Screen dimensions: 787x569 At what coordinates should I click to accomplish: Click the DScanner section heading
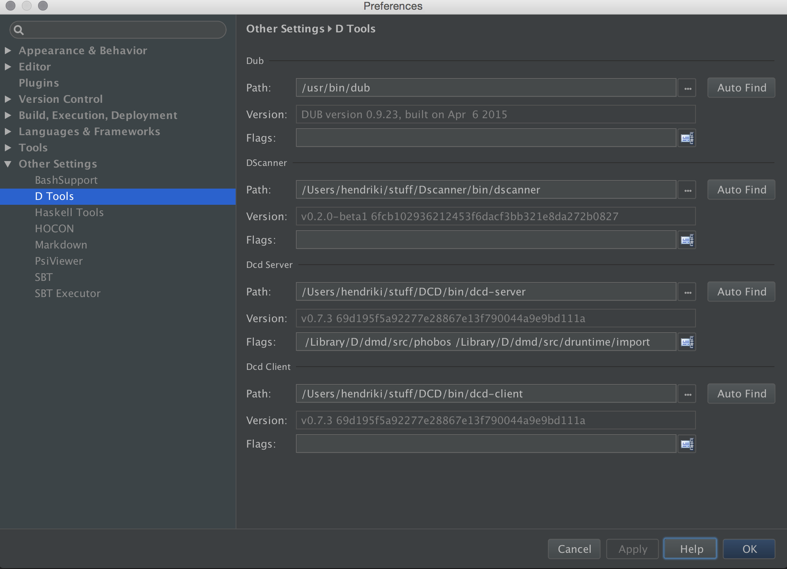266,163
